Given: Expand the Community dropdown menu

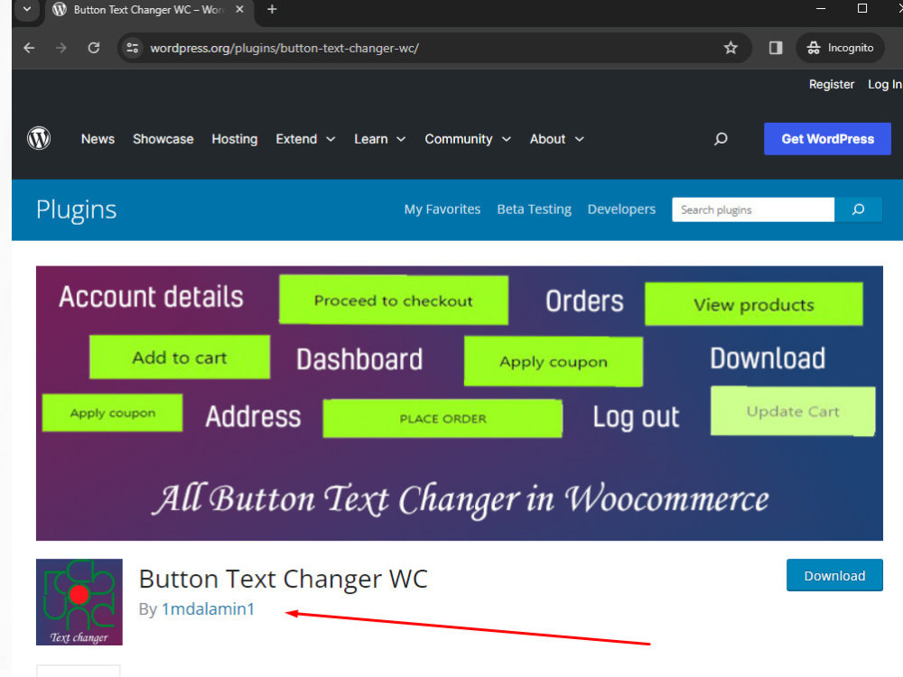Looking at the screenshot, I should [468, 139].
